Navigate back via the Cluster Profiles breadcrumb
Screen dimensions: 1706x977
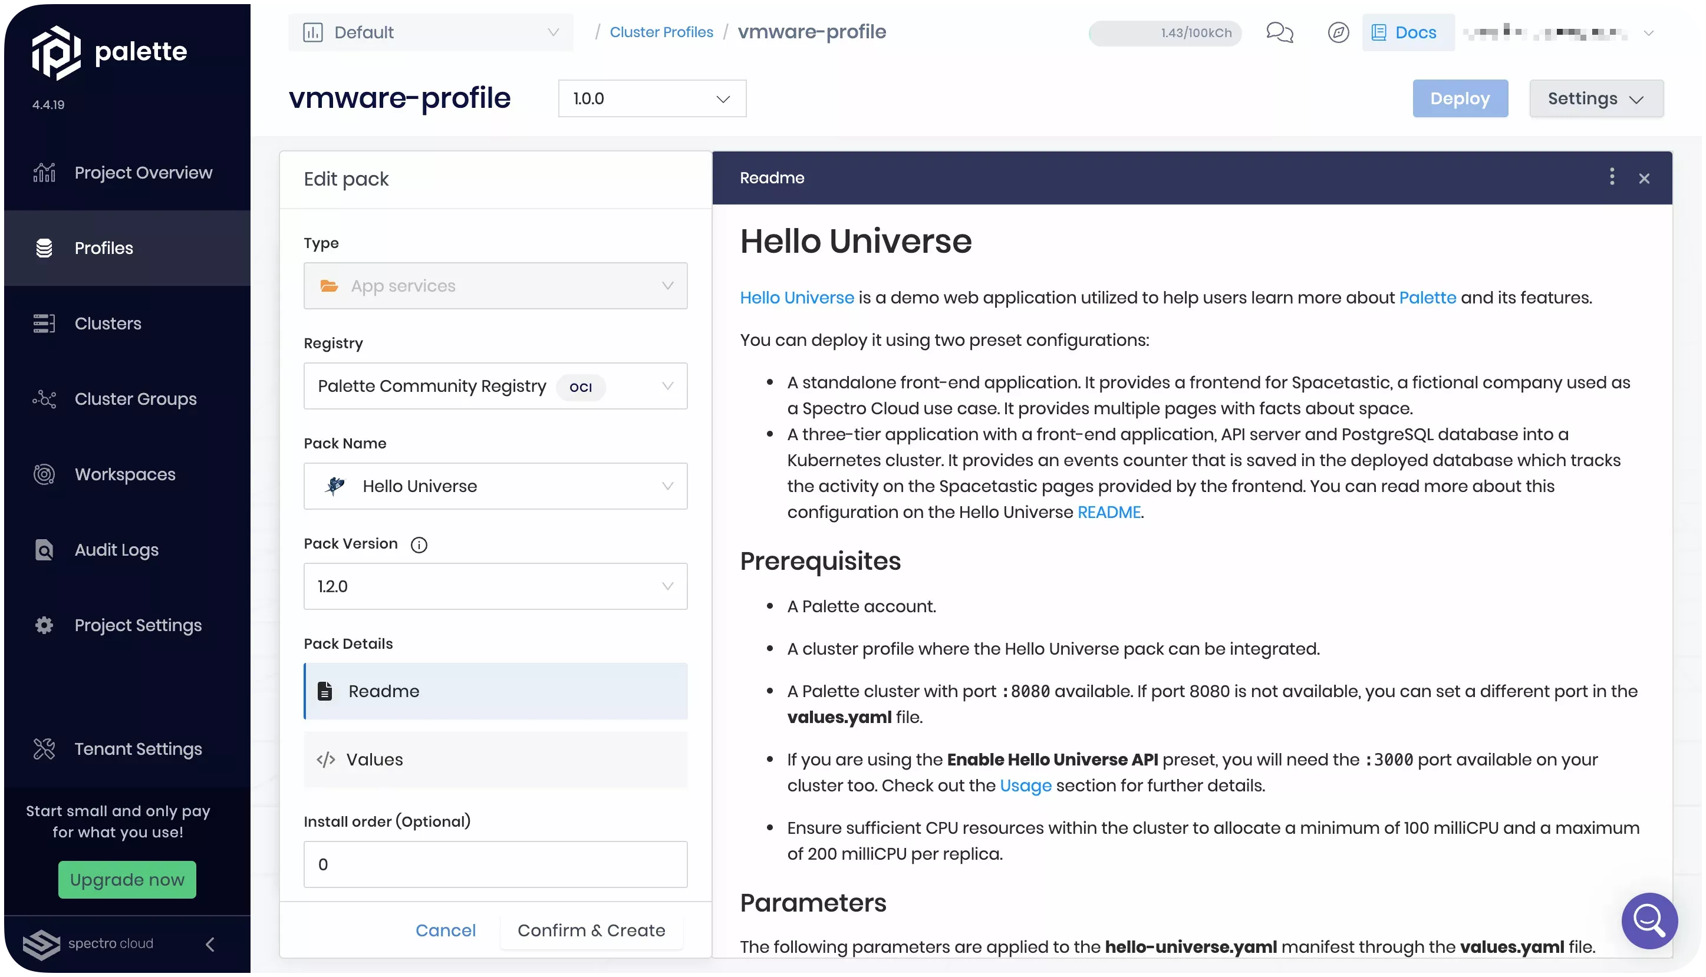661,32
